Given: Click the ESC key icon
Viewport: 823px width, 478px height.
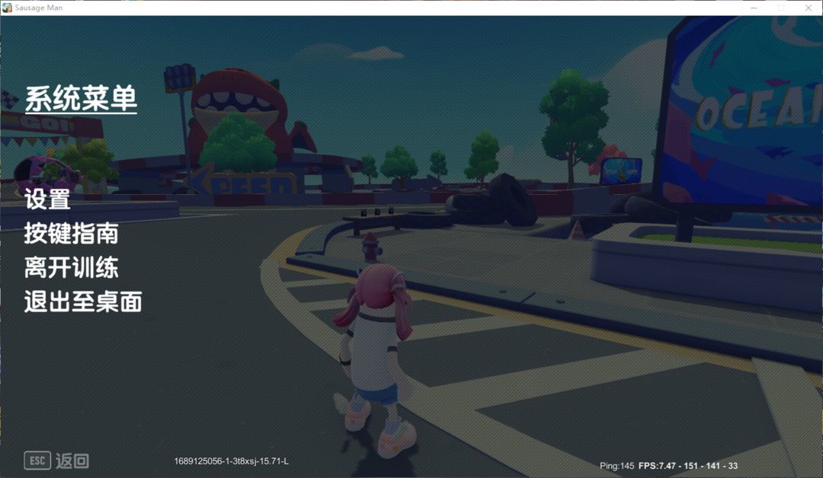Looking at the screenshot, I should pos(37,460).
